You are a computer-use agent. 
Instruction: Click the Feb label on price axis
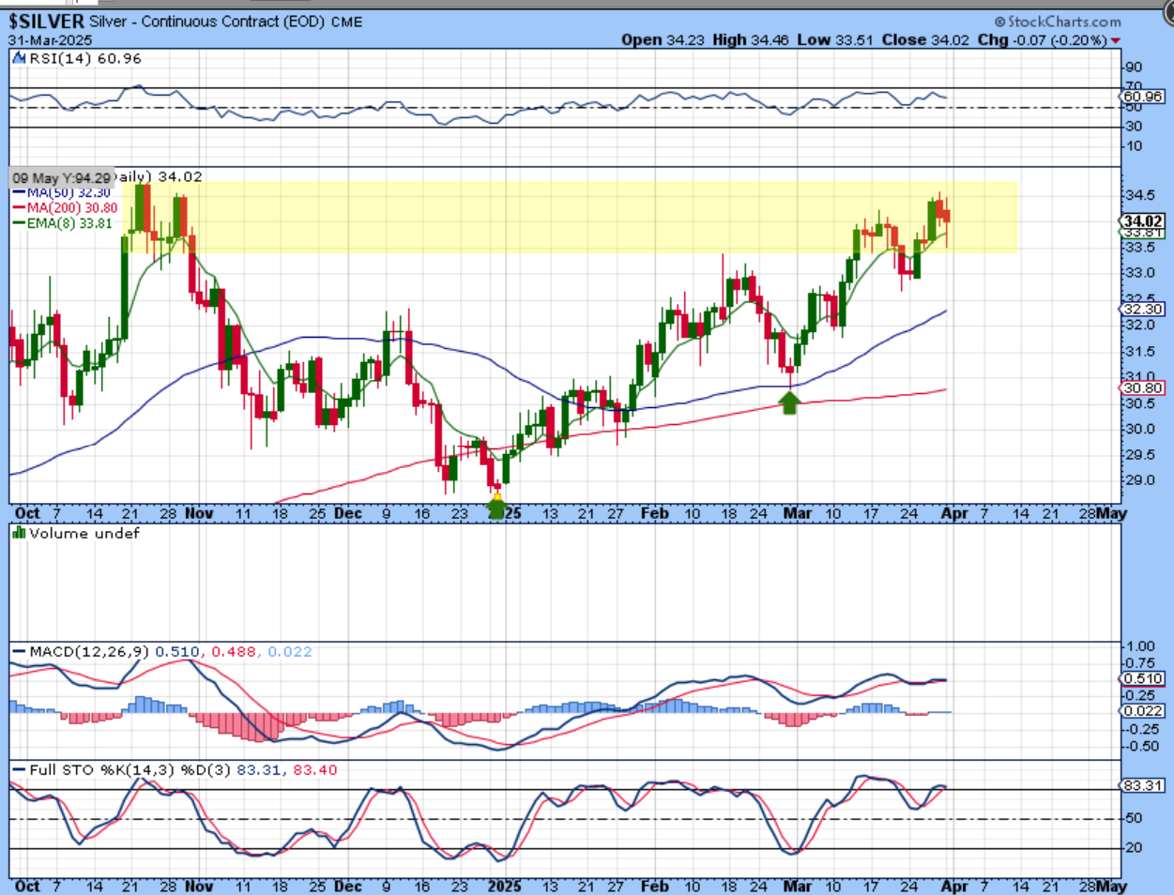pos(654,513)
